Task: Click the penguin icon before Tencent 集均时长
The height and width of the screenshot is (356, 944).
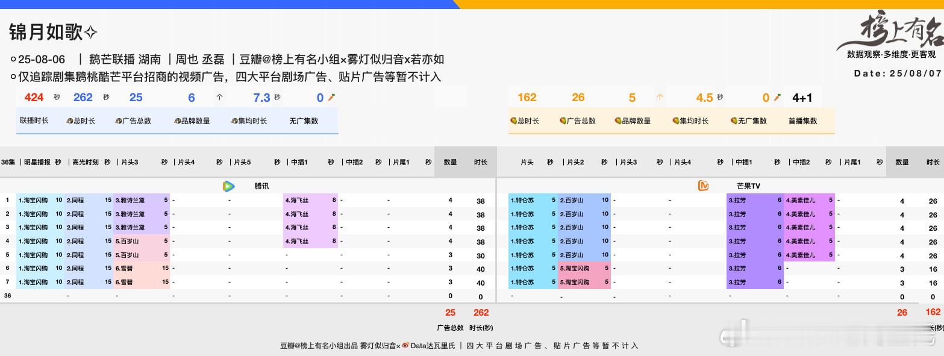Action: click(234, 121)
